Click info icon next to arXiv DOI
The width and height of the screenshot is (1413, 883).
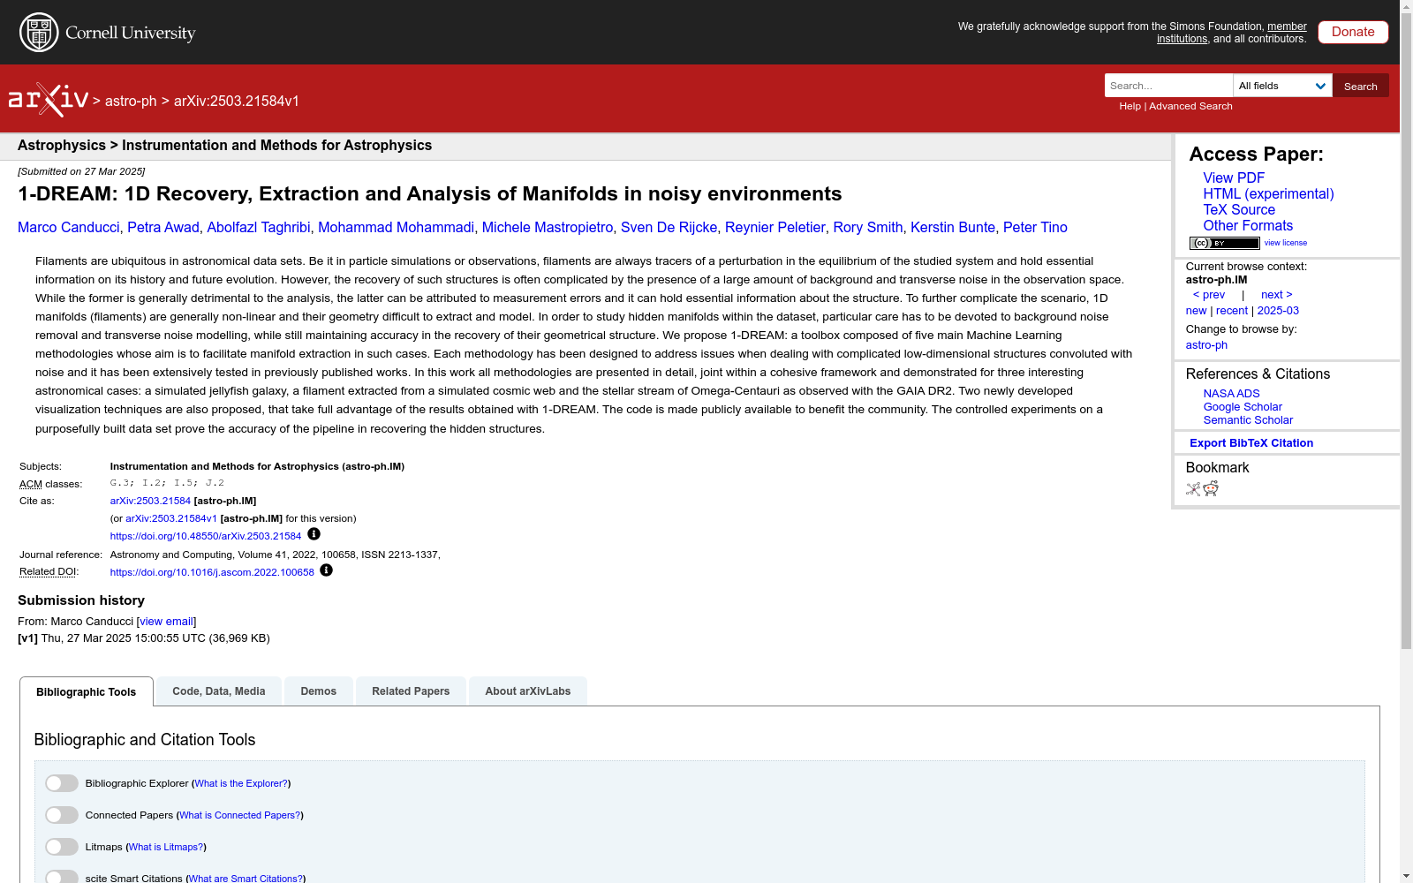314,534
